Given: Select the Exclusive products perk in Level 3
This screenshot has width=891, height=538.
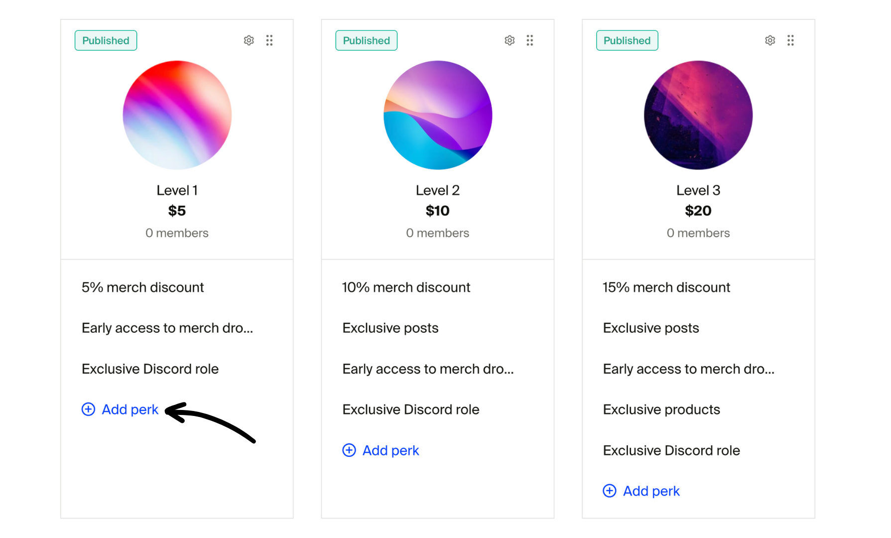Looking at the screenshot, I should click(x=661, y=409).
